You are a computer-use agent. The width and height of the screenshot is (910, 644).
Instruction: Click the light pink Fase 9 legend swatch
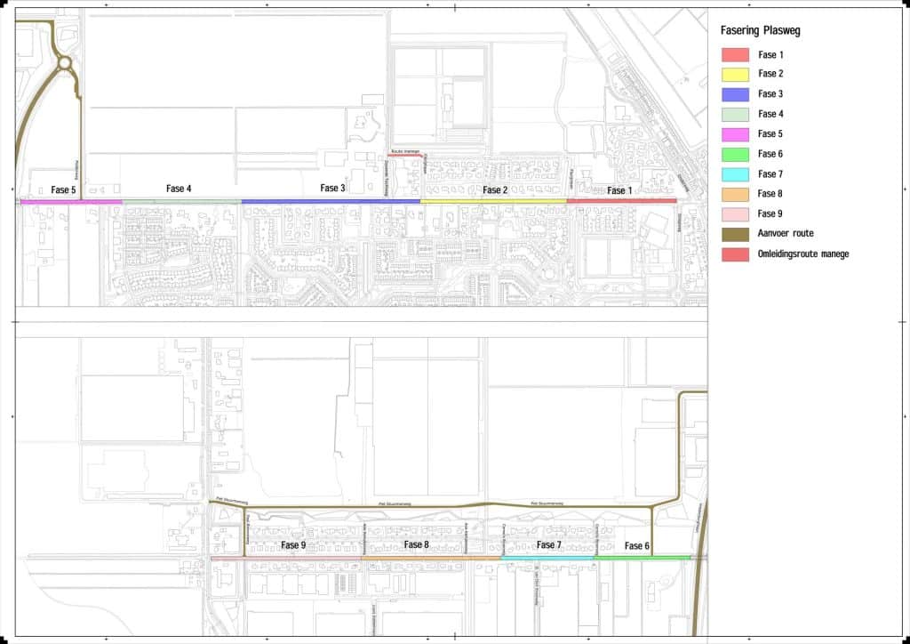735,213
